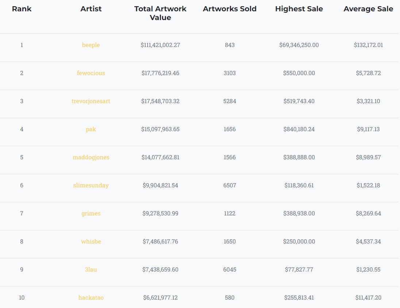Viewport: 400px width, 308px height.
Task: Select highest sale $519,743.40
Action: (299, 101)
